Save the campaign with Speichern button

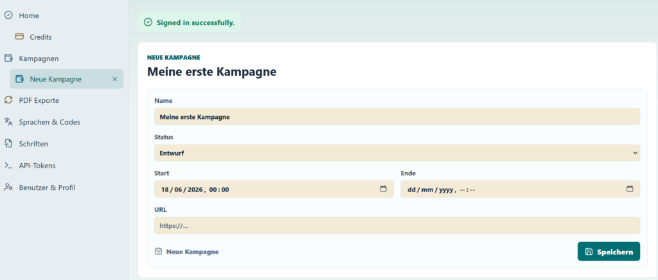609,252
